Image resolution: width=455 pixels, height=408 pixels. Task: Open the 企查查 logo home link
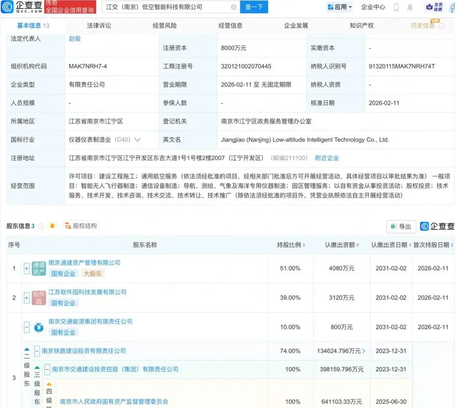[x=22, y=7]
